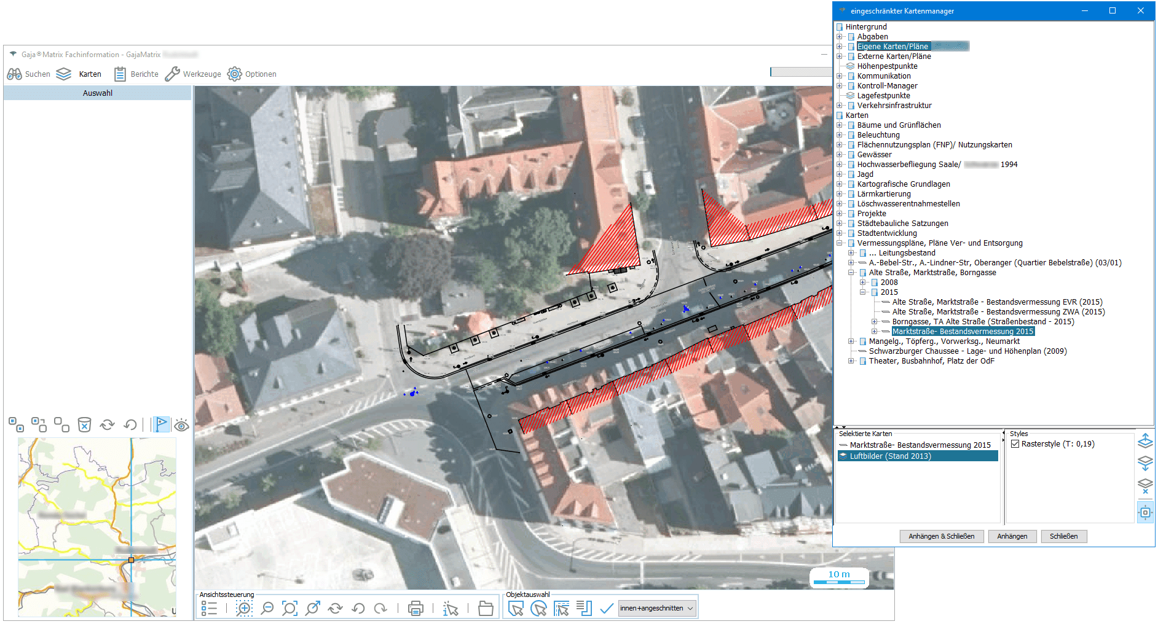Click the print icon in Ansichtssteuerung
This screenshot has width=1158, height=624.
tap(416, 608)
